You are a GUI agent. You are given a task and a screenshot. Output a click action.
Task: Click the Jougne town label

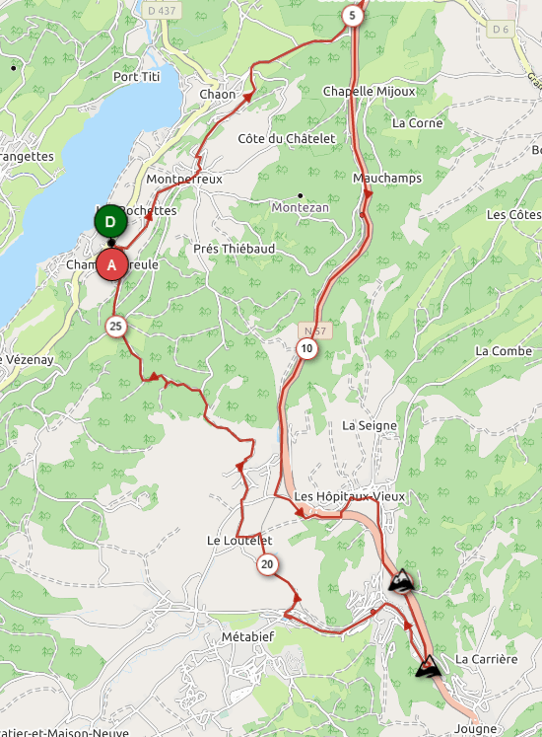(x=476, y=729)
